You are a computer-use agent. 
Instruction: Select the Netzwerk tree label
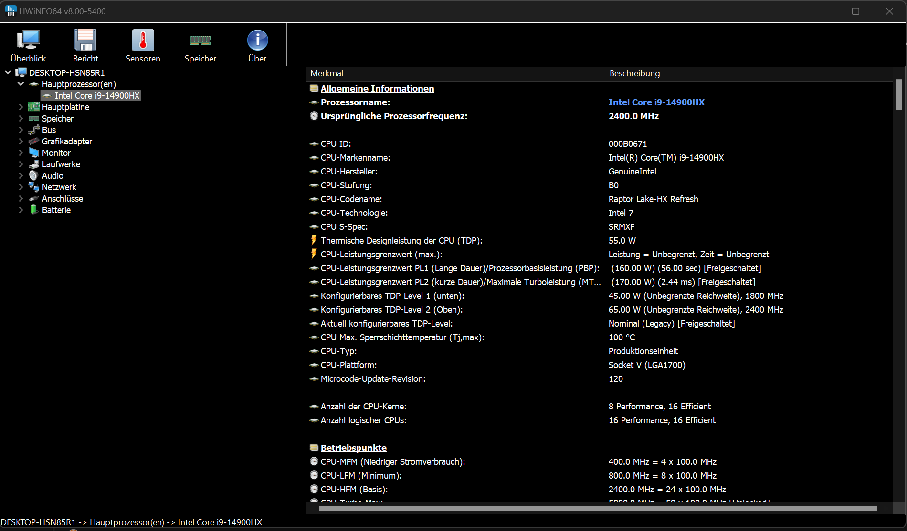tap(59, 187)
